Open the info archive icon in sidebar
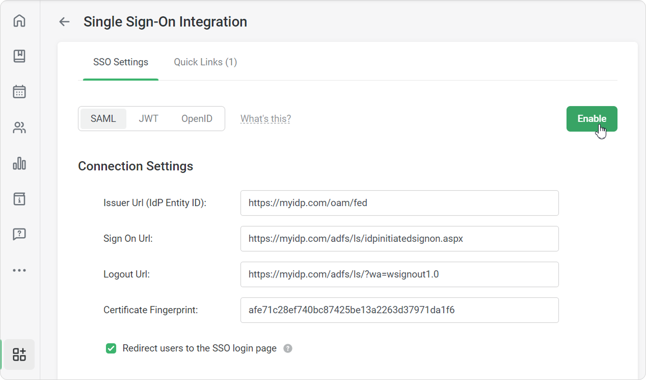This screenshot has width=646, height=380. pos(19,199)
